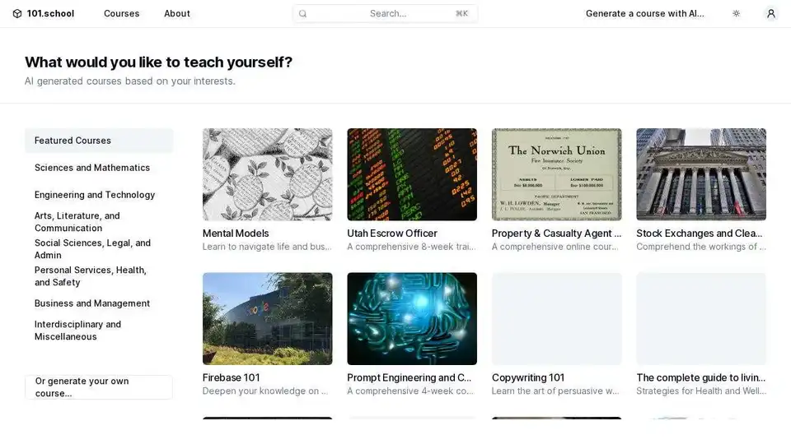Go to the About page
The width and height of the screenshot is (791, 444).
176,14
